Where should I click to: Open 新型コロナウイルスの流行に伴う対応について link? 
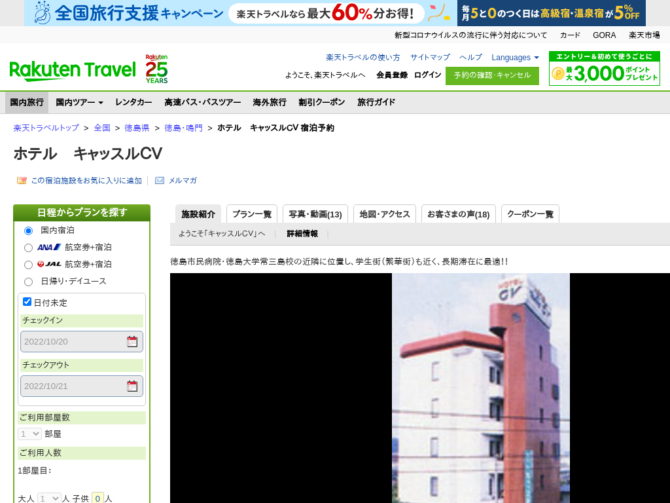point(470,35)
